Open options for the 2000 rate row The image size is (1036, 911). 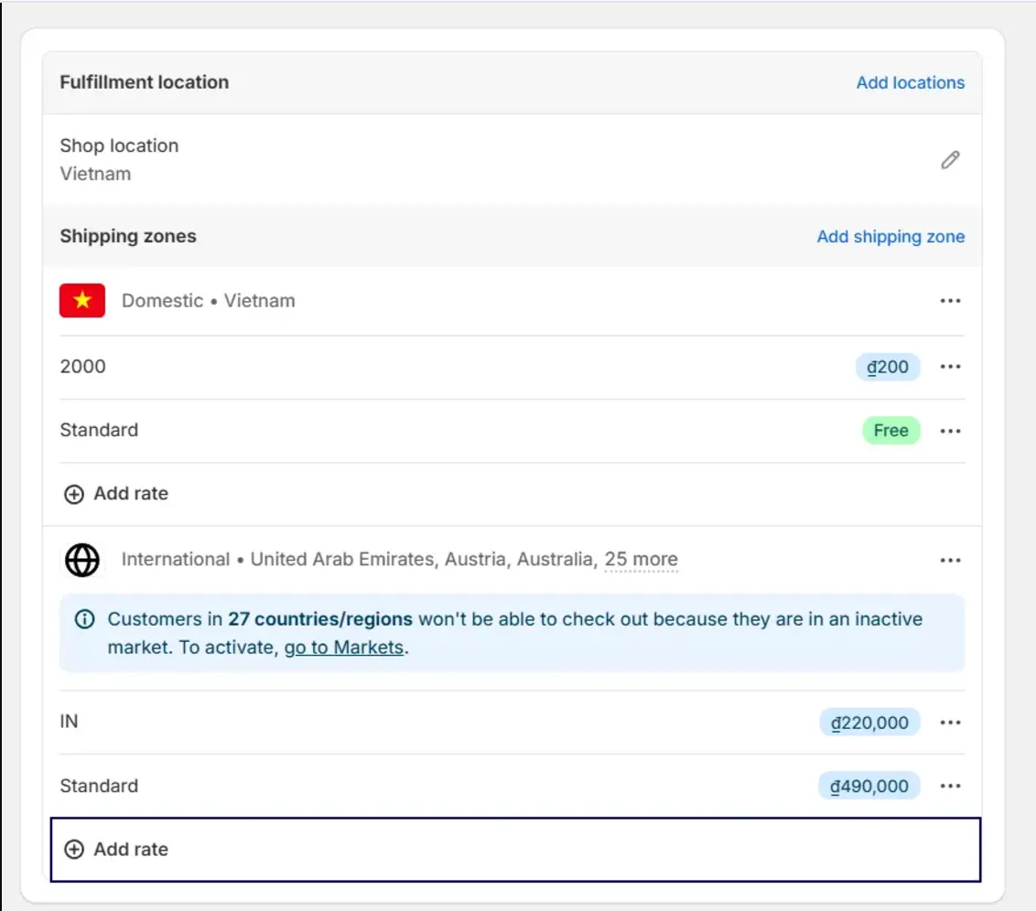click(950, 367)
